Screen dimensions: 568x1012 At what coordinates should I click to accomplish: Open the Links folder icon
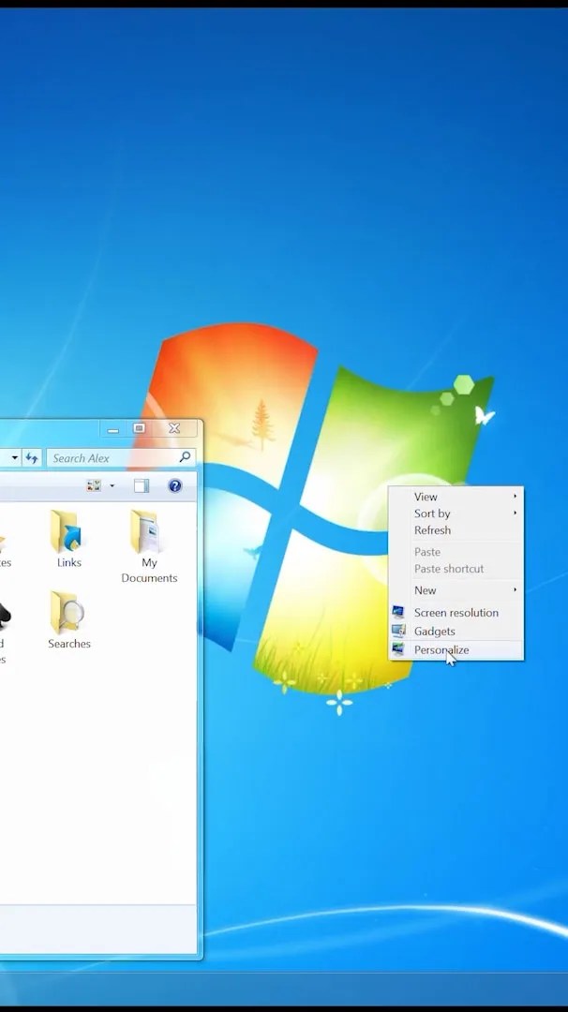click(x=66, y=531)
